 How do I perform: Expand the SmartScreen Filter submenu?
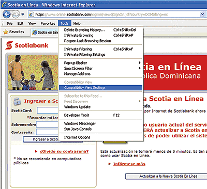pyautogui.click(x=100, y=68)
